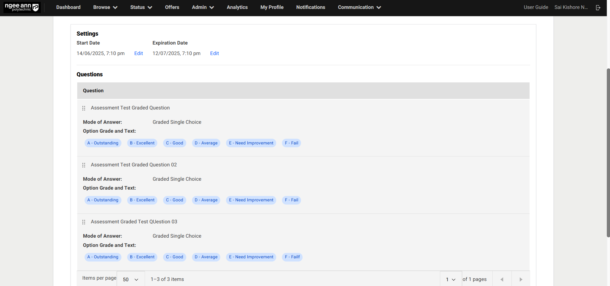The width and height of the screenshot is (610, 286).
Task: Click the logout icon in the header
Action: (x=598, y=7)
